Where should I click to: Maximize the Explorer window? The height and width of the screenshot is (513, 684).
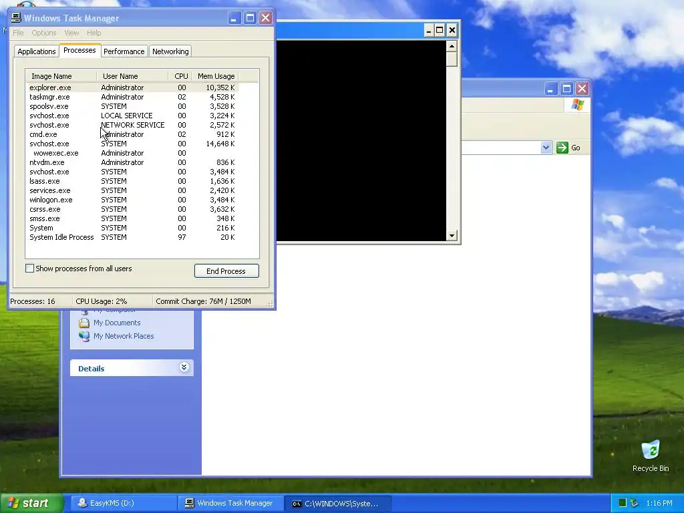[x=566, y=89]
